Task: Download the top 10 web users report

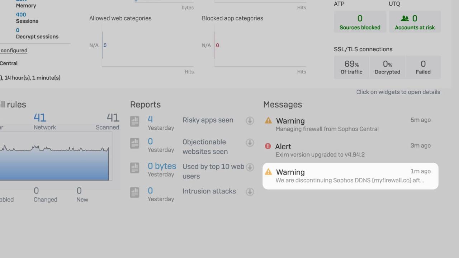Action: coord(250,167)
